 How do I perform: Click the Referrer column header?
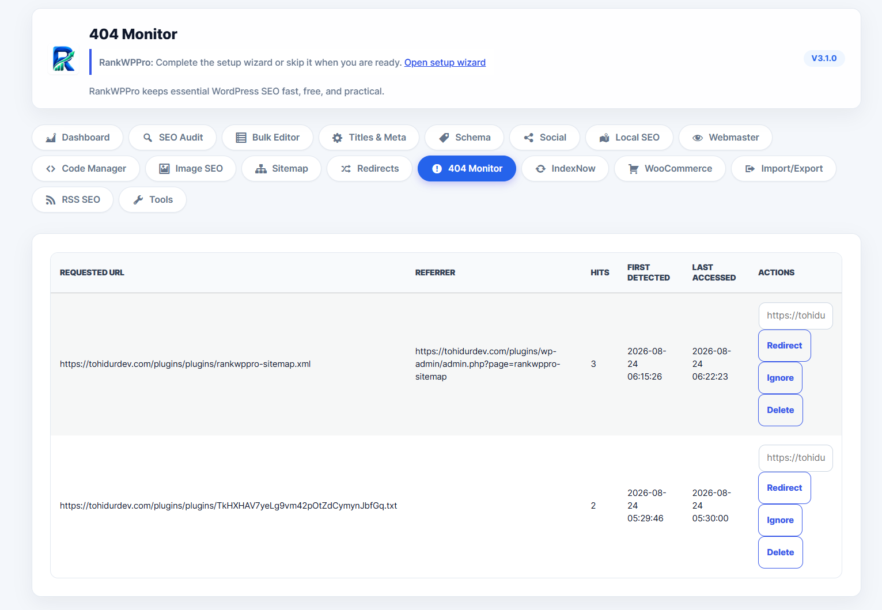(x=435, y=272)
